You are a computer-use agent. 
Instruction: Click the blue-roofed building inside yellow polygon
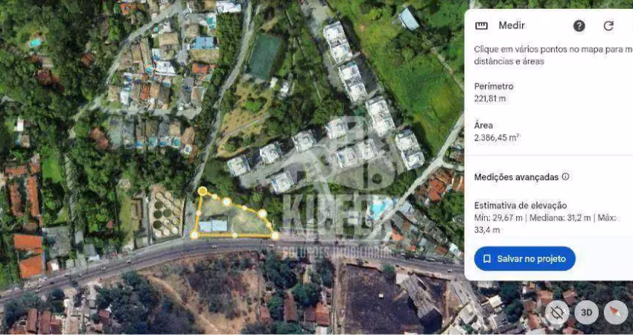coord(213,226)
